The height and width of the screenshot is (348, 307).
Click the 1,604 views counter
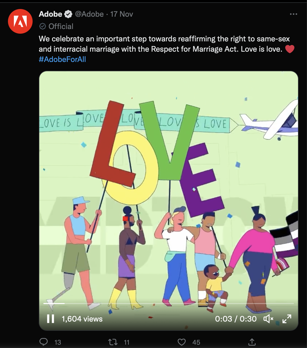(82, 319)
